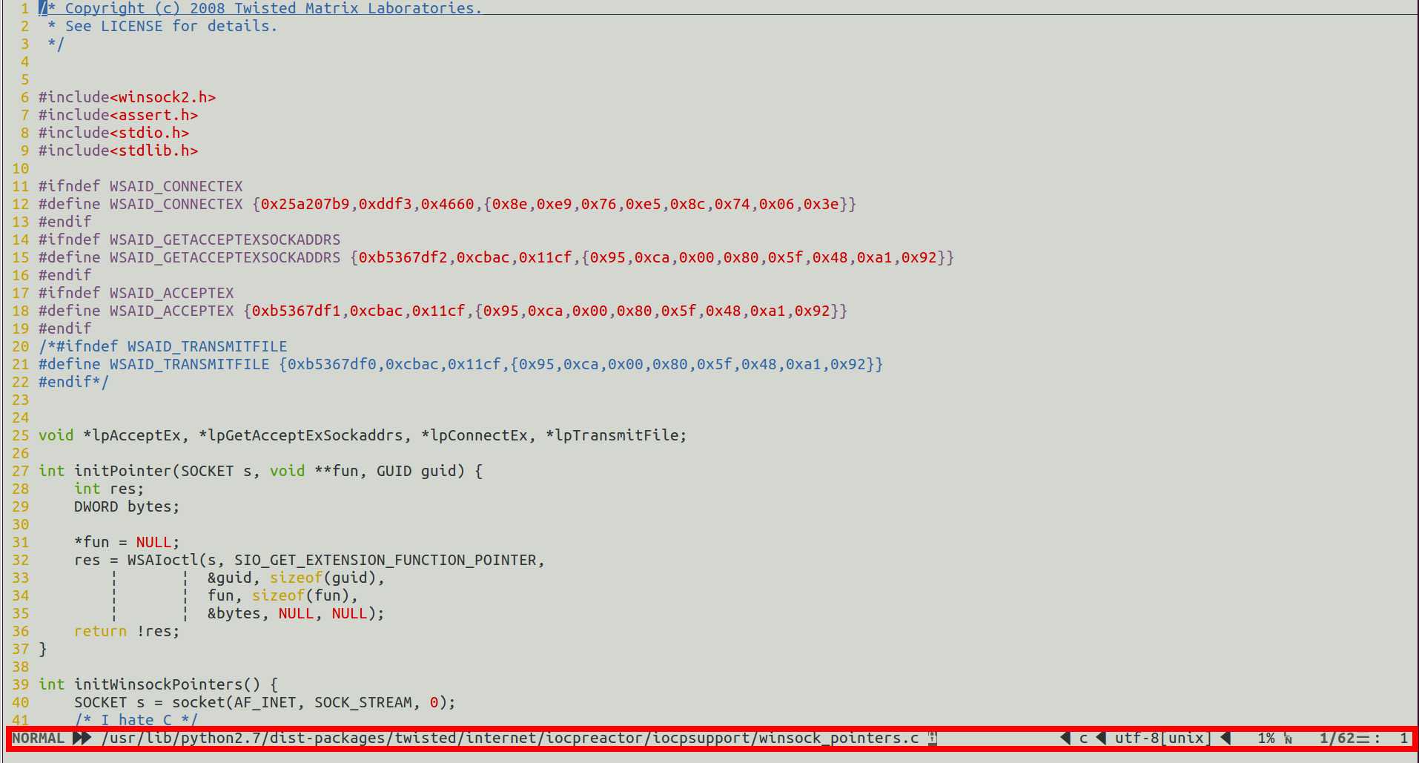Click the 1% file position indicator

[x=1266, y=738]
